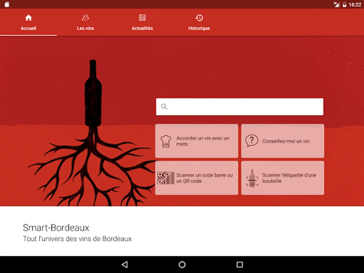Tap the Actualités newspaper icon
The width and height of the screenshot is (364, 273).
pos(142,18)
